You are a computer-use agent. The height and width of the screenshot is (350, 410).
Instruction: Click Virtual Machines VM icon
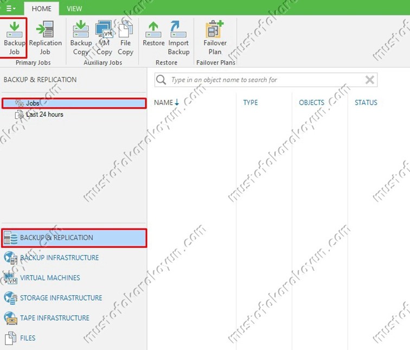pos(11,278)
